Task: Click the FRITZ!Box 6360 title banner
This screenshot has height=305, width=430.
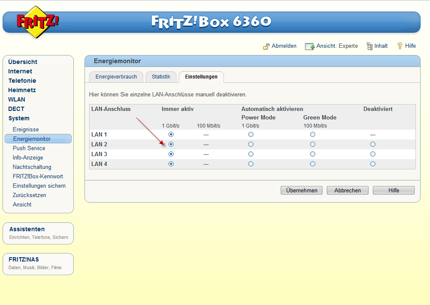Action: pyautogui.click(x=211, y=22)
